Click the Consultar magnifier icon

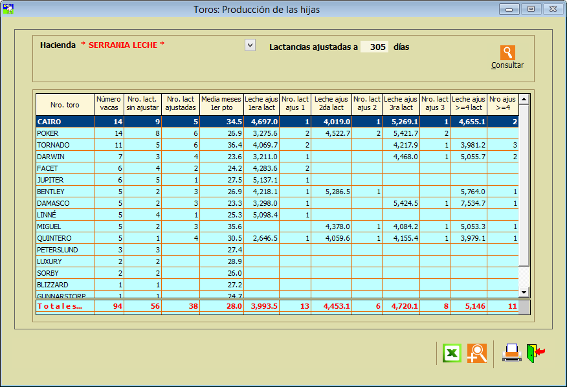[507, 53]
